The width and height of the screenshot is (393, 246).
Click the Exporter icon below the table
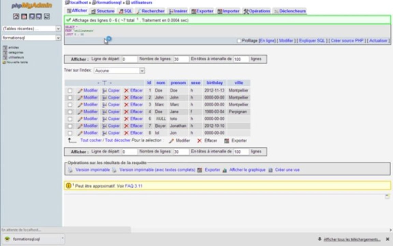tap(227, 141)
